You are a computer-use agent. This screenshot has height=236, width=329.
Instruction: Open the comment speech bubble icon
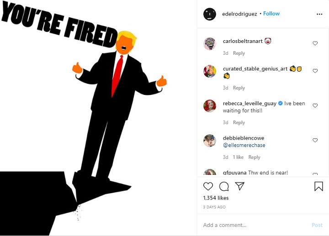coord(224,186)
